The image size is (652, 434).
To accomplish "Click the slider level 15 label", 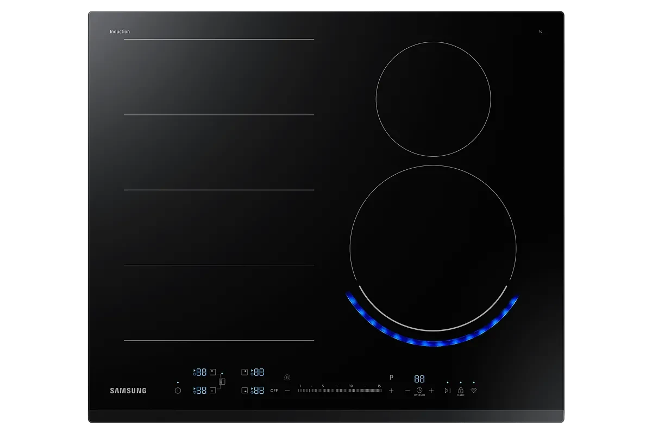I will tap(379, 386).
